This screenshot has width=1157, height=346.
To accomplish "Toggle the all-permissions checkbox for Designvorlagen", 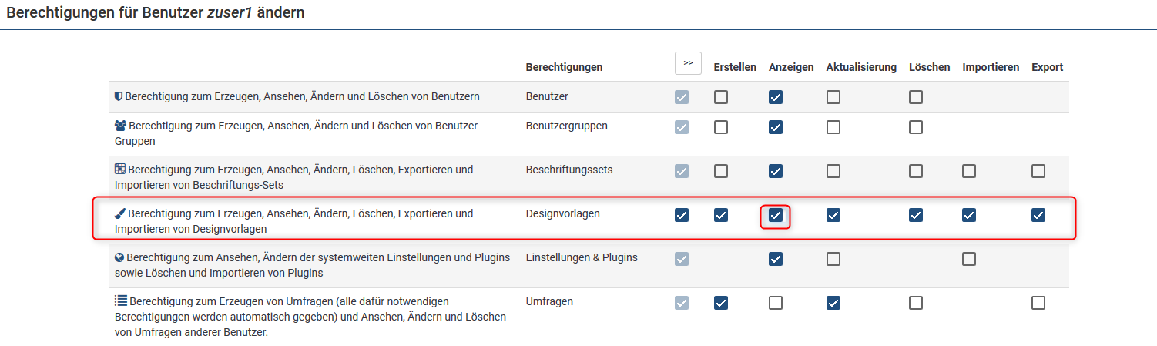I will 682,215.
